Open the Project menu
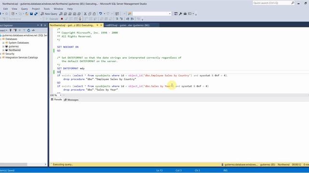The height and width of the screenshot is (173, 309). click(x=36, y=9)
